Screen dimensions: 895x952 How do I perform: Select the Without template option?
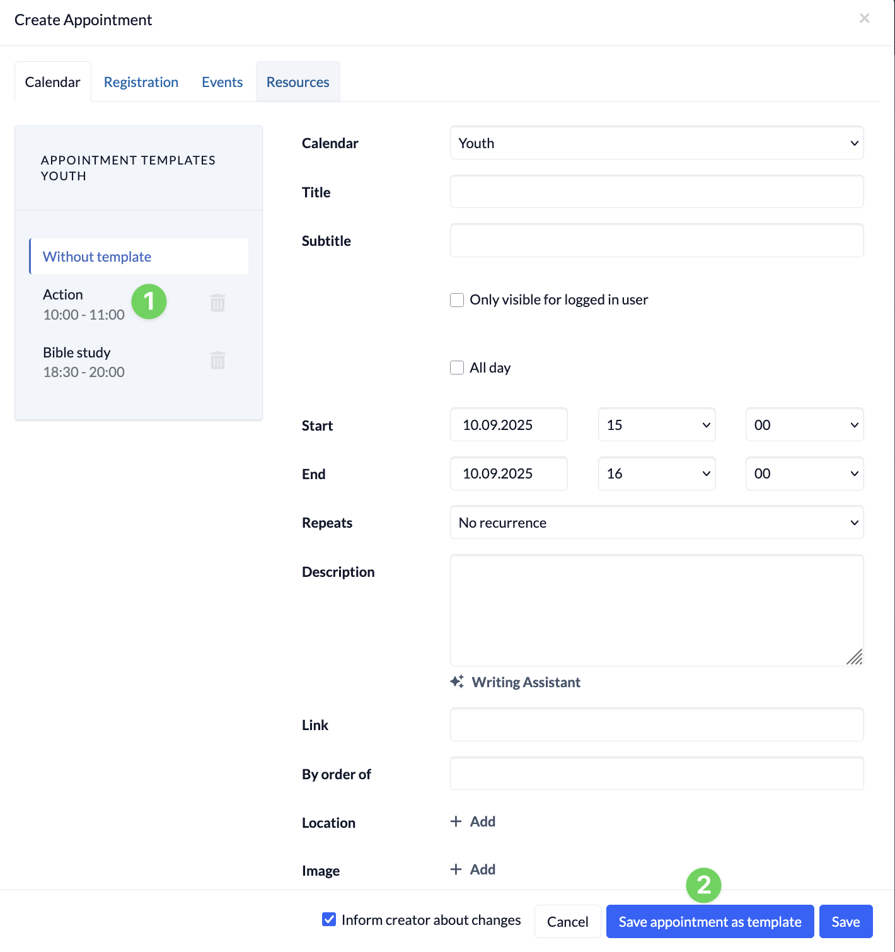(139, 257)
